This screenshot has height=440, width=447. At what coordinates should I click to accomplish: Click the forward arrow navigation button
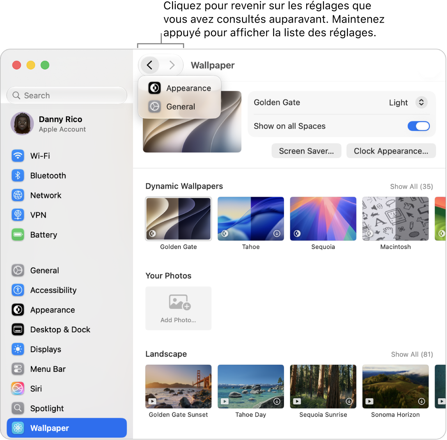(172, 65)
